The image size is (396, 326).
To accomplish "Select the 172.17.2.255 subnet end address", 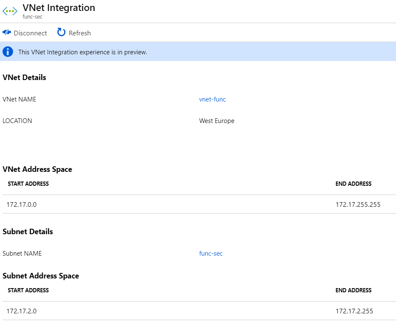I will (354, 311).
